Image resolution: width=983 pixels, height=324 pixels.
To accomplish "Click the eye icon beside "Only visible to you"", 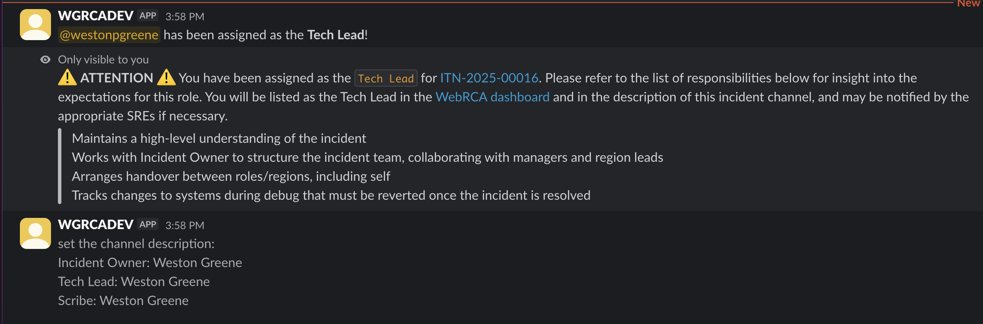I will point(45,60).
